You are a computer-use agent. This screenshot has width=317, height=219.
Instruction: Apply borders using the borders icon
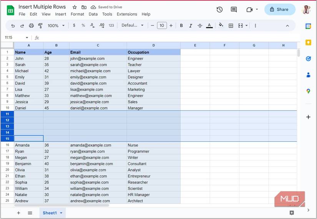231,26
